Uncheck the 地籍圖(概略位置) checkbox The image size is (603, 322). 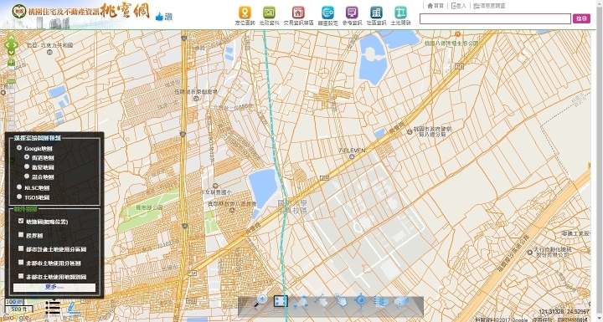pos(21,221)
